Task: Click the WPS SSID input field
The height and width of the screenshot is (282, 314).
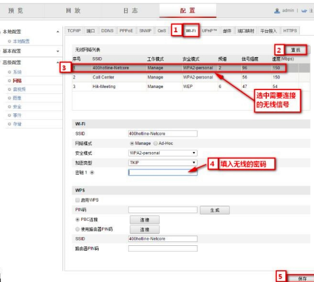Action: click(163, 239)
